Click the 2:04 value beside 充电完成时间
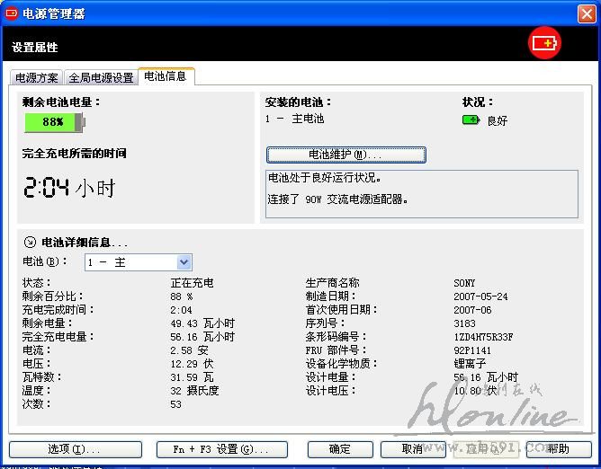The image size is (601, 469). 182,310
